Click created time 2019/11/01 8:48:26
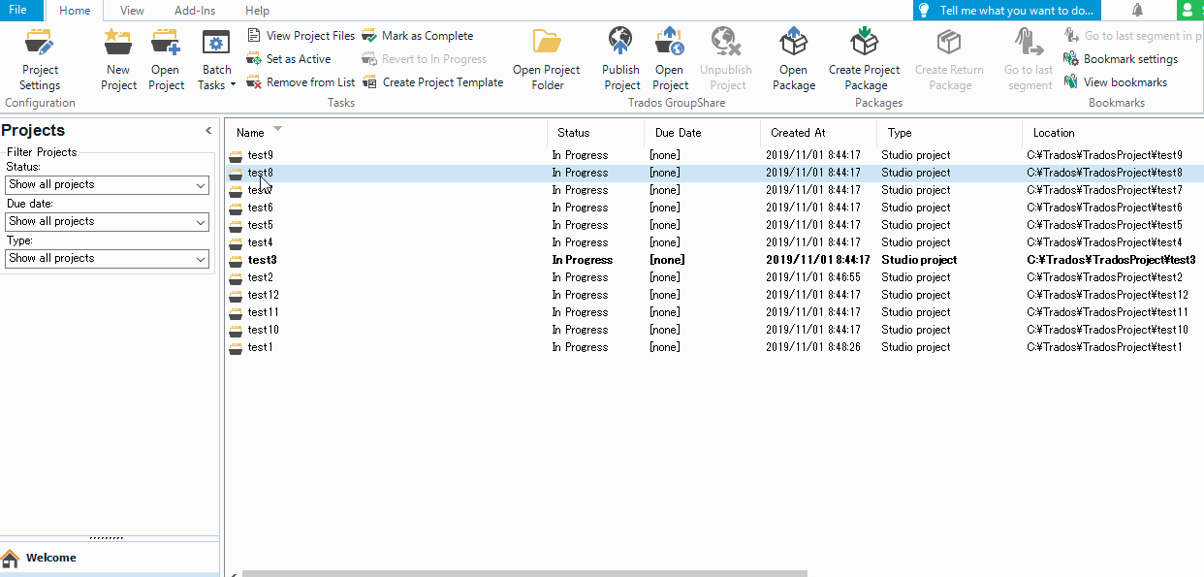The image size is (1204, 577). (x=812, y=347)
